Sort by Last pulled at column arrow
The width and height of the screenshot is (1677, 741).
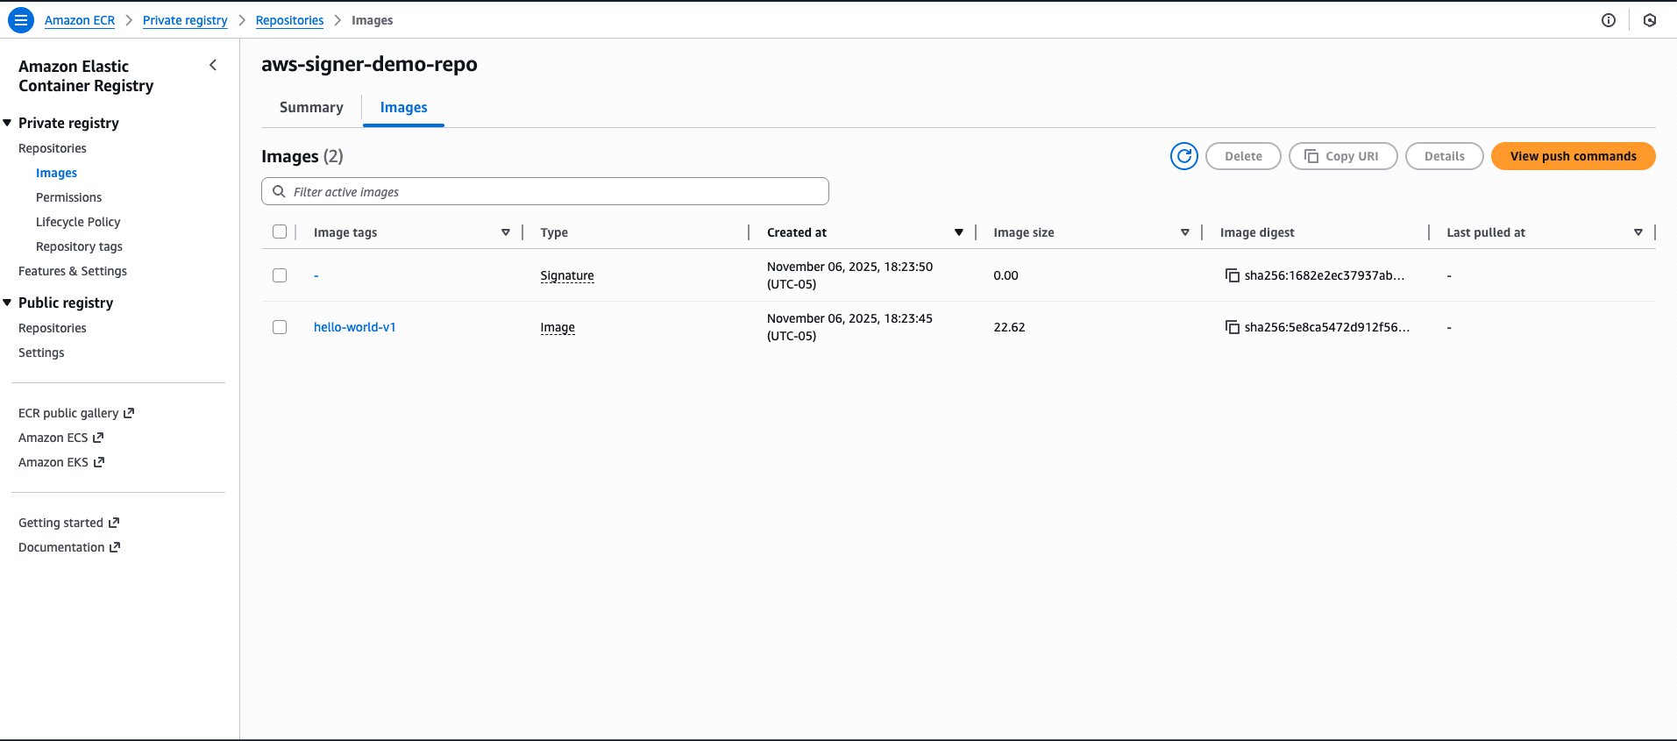point(1638,232)
